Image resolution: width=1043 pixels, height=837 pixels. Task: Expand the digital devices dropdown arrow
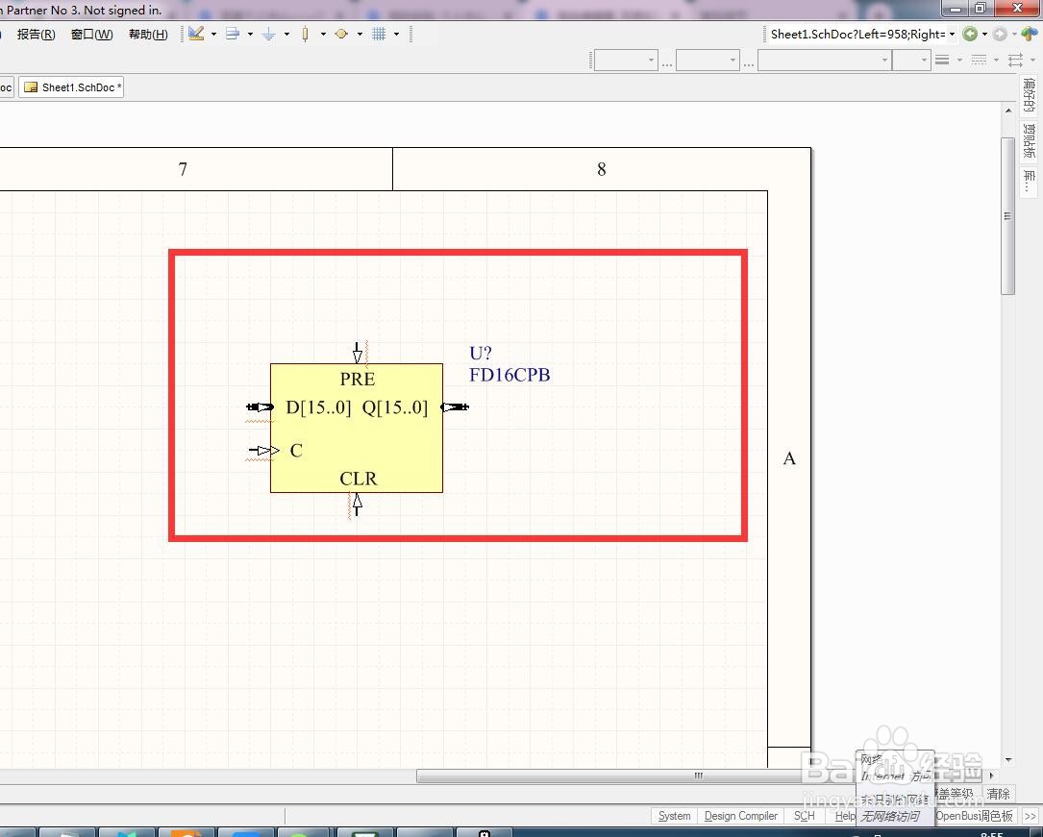pyautogui.click(x=323, y=34)
